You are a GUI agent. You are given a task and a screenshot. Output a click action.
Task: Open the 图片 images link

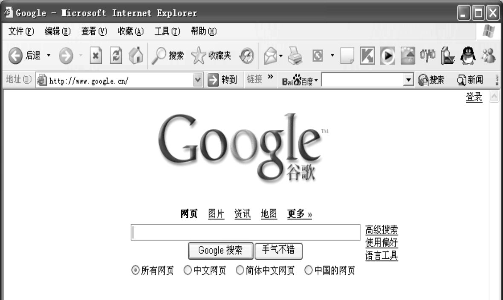[216, 214]
